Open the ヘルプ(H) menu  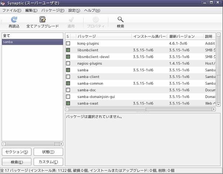(92, 10)
